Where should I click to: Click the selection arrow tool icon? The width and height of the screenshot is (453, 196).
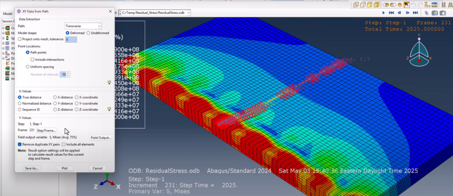coord(407,4)
